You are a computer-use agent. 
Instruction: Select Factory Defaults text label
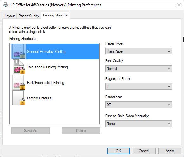39,98
